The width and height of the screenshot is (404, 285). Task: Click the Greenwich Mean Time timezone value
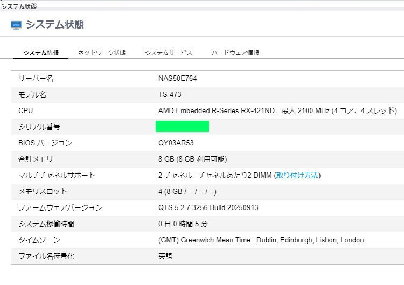261,240
